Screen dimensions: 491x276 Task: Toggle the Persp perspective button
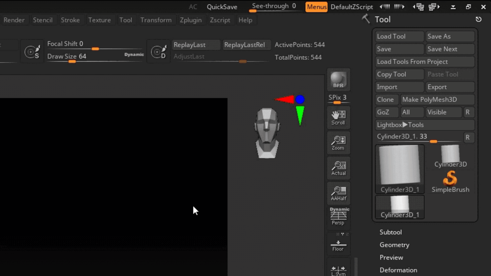click(x=338, y=217)
